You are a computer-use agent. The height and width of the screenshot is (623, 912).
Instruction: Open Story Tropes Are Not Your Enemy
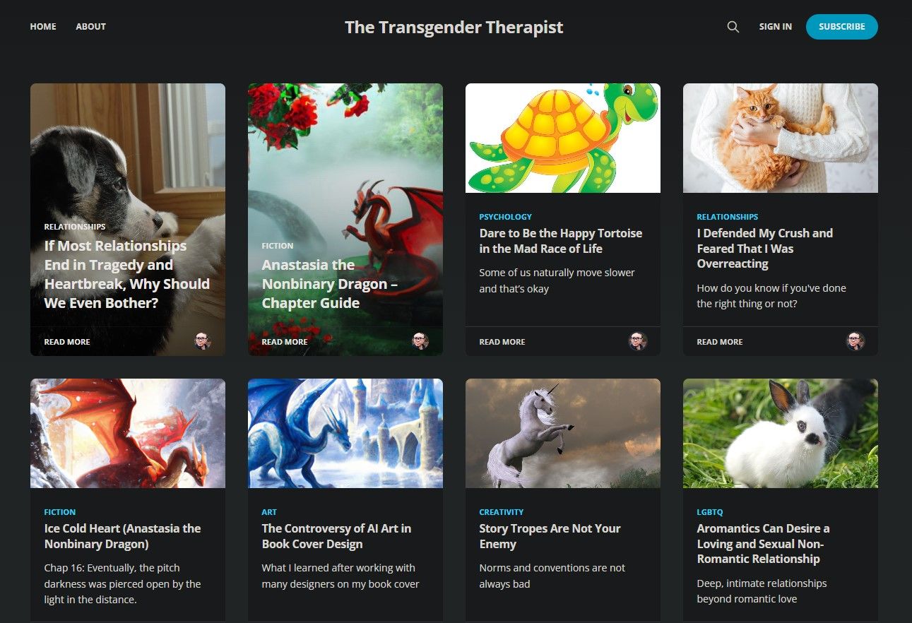tap(550, 536)
